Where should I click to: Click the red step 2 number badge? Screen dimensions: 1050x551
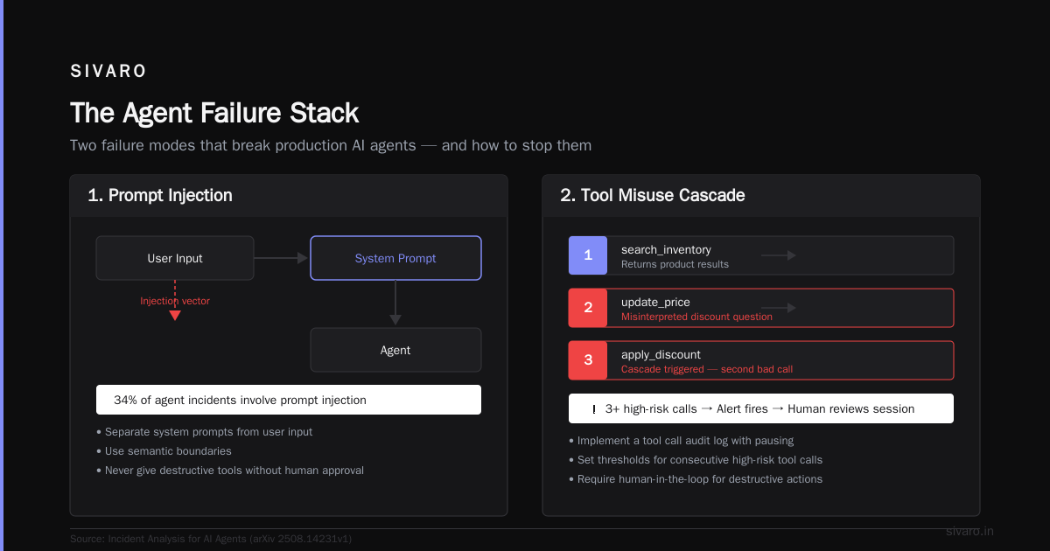point(588,308)
